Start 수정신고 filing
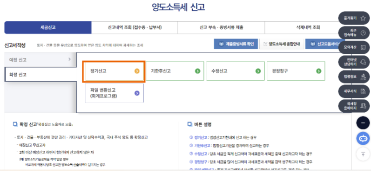The width and height of the screenshot is (371, 180). point(236,71)
